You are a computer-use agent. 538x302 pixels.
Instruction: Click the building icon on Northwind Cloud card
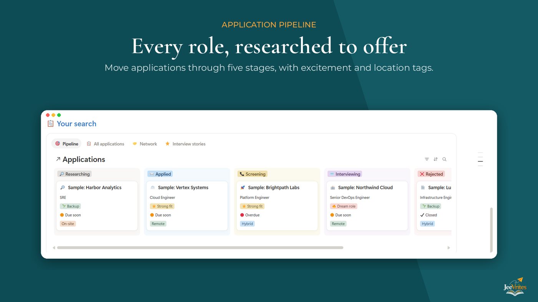click(x=333, y=188)
